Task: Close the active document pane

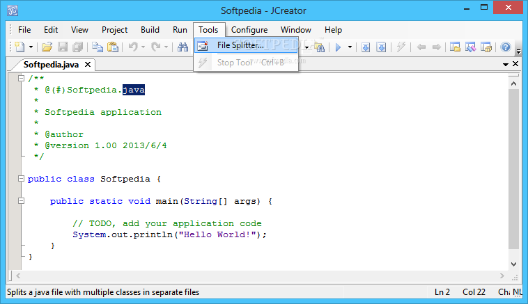Action: tap(515, 64)
